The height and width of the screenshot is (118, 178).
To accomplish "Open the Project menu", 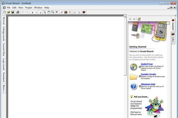I will point(28,8).
